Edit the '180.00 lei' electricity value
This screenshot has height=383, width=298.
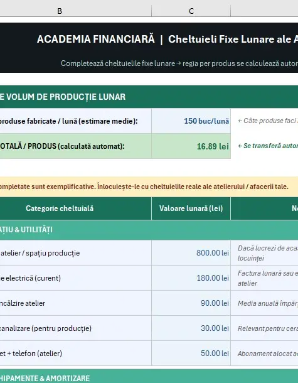pos(191,278)
